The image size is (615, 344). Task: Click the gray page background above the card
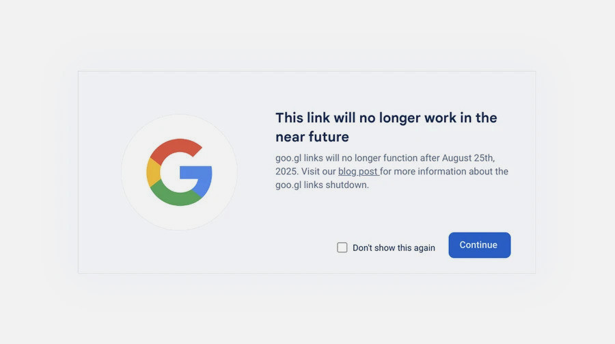coord(307,34)
